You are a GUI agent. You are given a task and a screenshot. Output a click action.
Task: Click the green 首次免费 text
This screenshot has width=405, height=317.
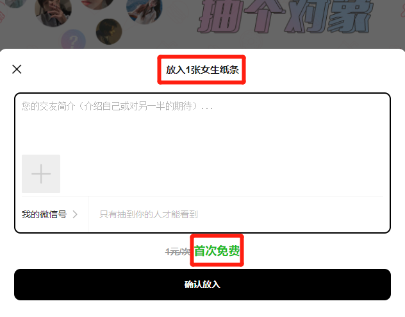[x=217, y=250]
